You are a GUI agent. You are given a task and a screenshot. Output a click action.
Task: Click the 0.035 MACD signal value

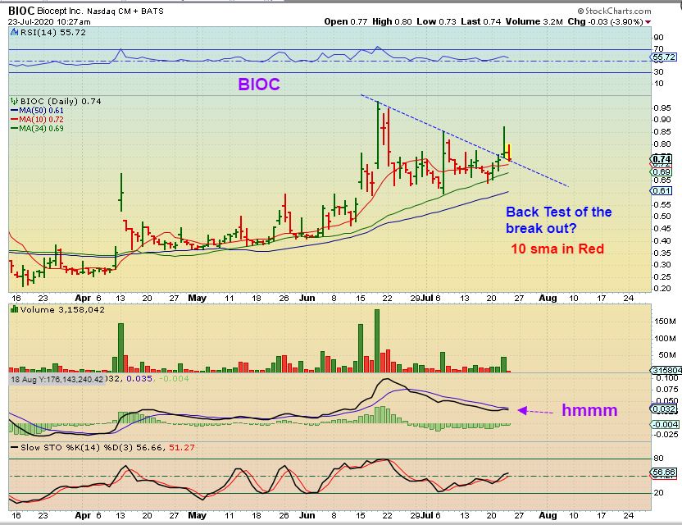(139, 379)
